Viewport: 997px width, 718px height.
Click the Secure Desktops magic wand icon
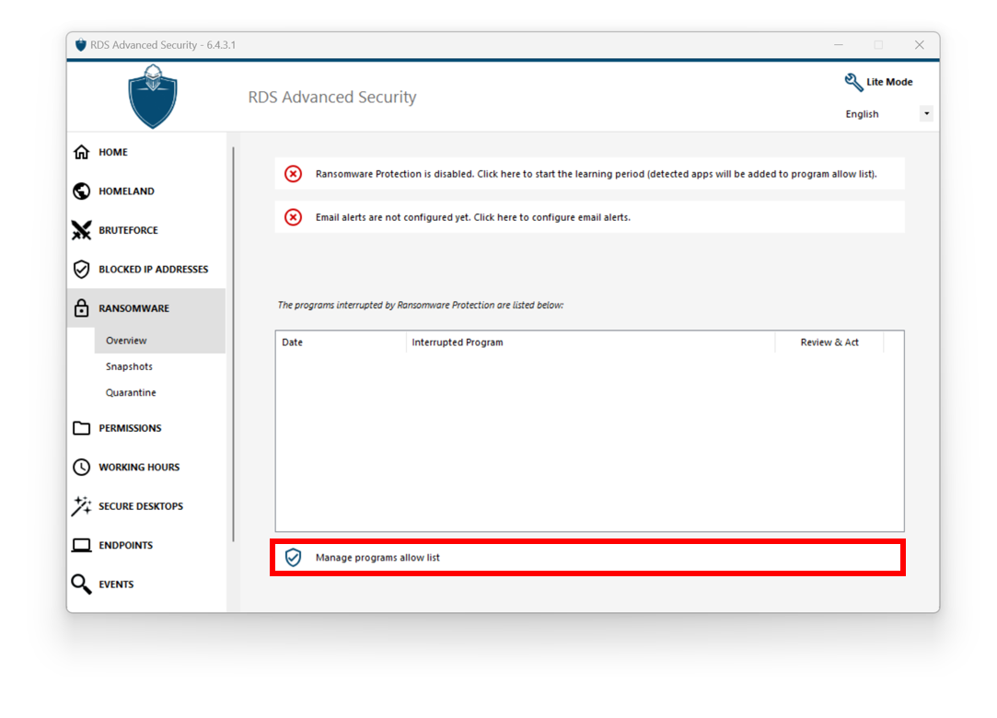(x=81, y=506)
